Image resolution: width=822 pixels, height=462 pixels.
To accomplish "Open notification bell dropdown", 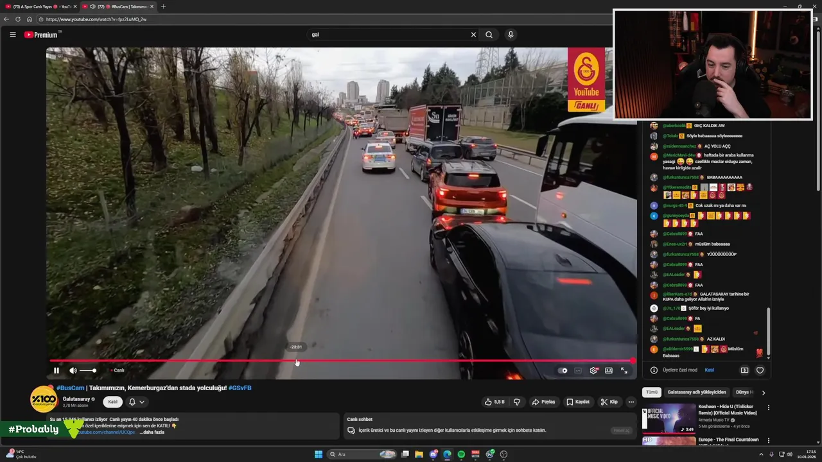I will point(137,402).
